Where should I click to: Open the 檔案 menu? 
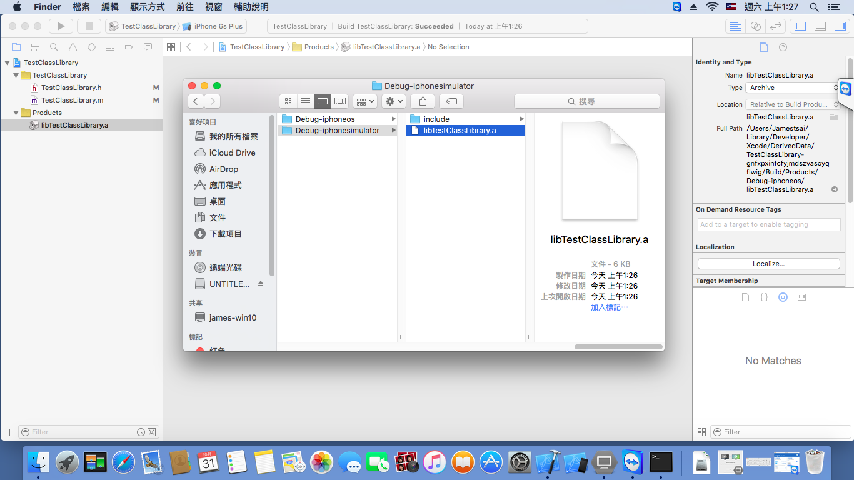[x=81, y=7]
